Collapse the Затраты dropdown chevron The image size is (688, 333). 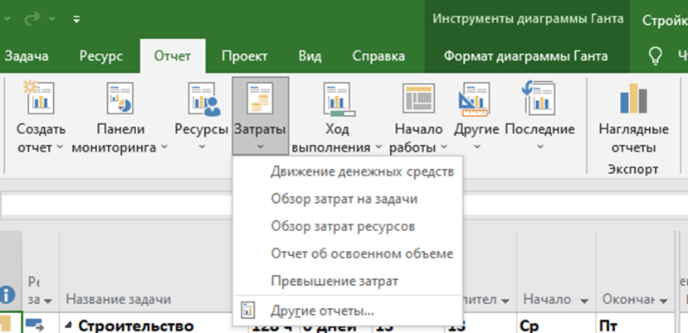coord(261,147)
